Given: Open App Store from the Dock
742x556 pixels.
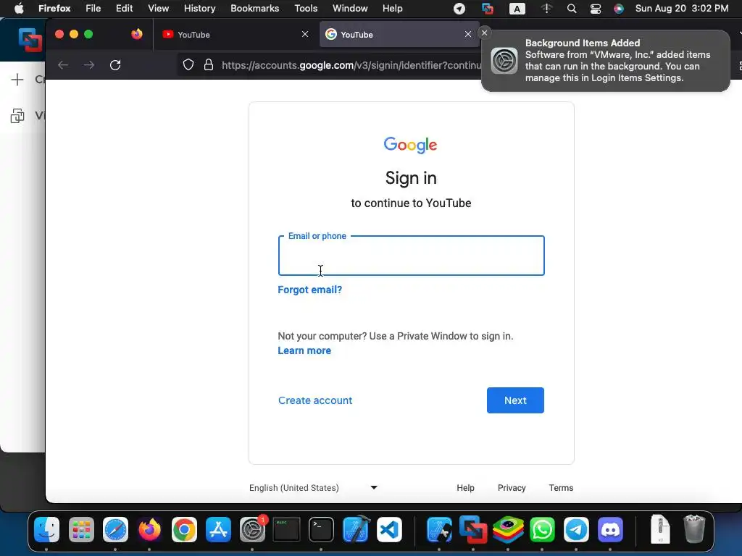Looking at the screenshot, I should pyautogui.click(x=218, y=529).
